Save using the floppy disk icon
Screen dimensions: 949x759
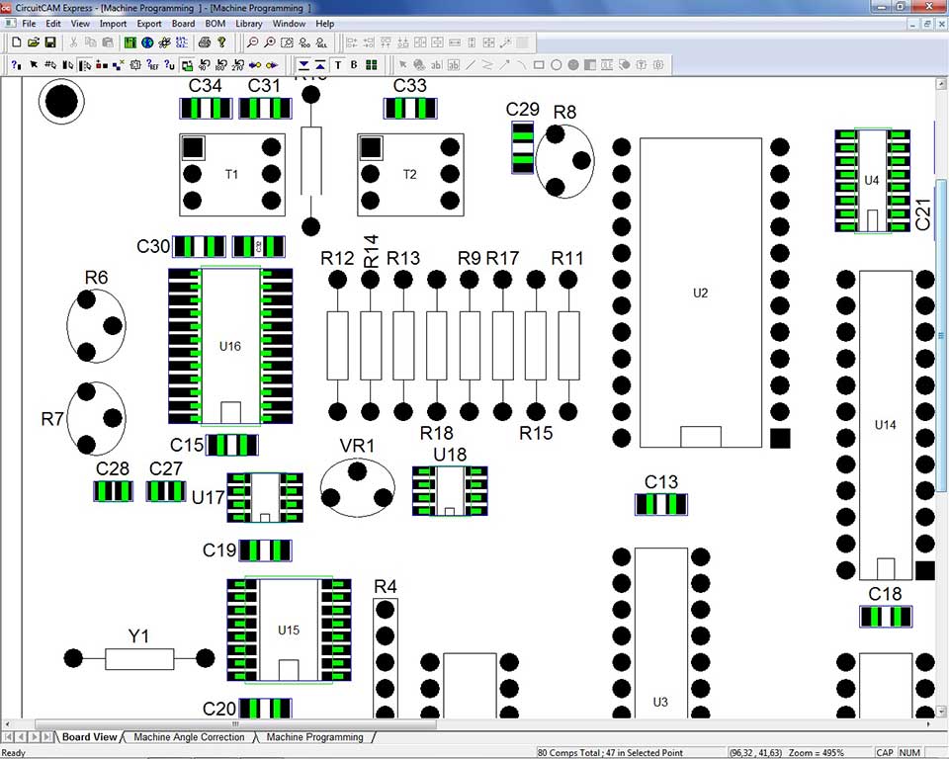(x=48, y=42)
